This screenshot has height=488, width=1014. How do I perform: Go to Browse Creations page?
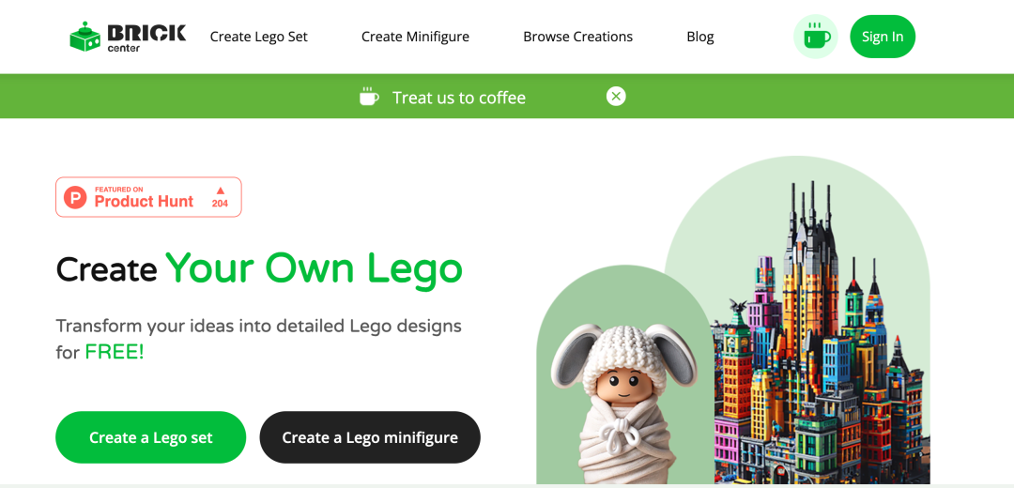578,37
